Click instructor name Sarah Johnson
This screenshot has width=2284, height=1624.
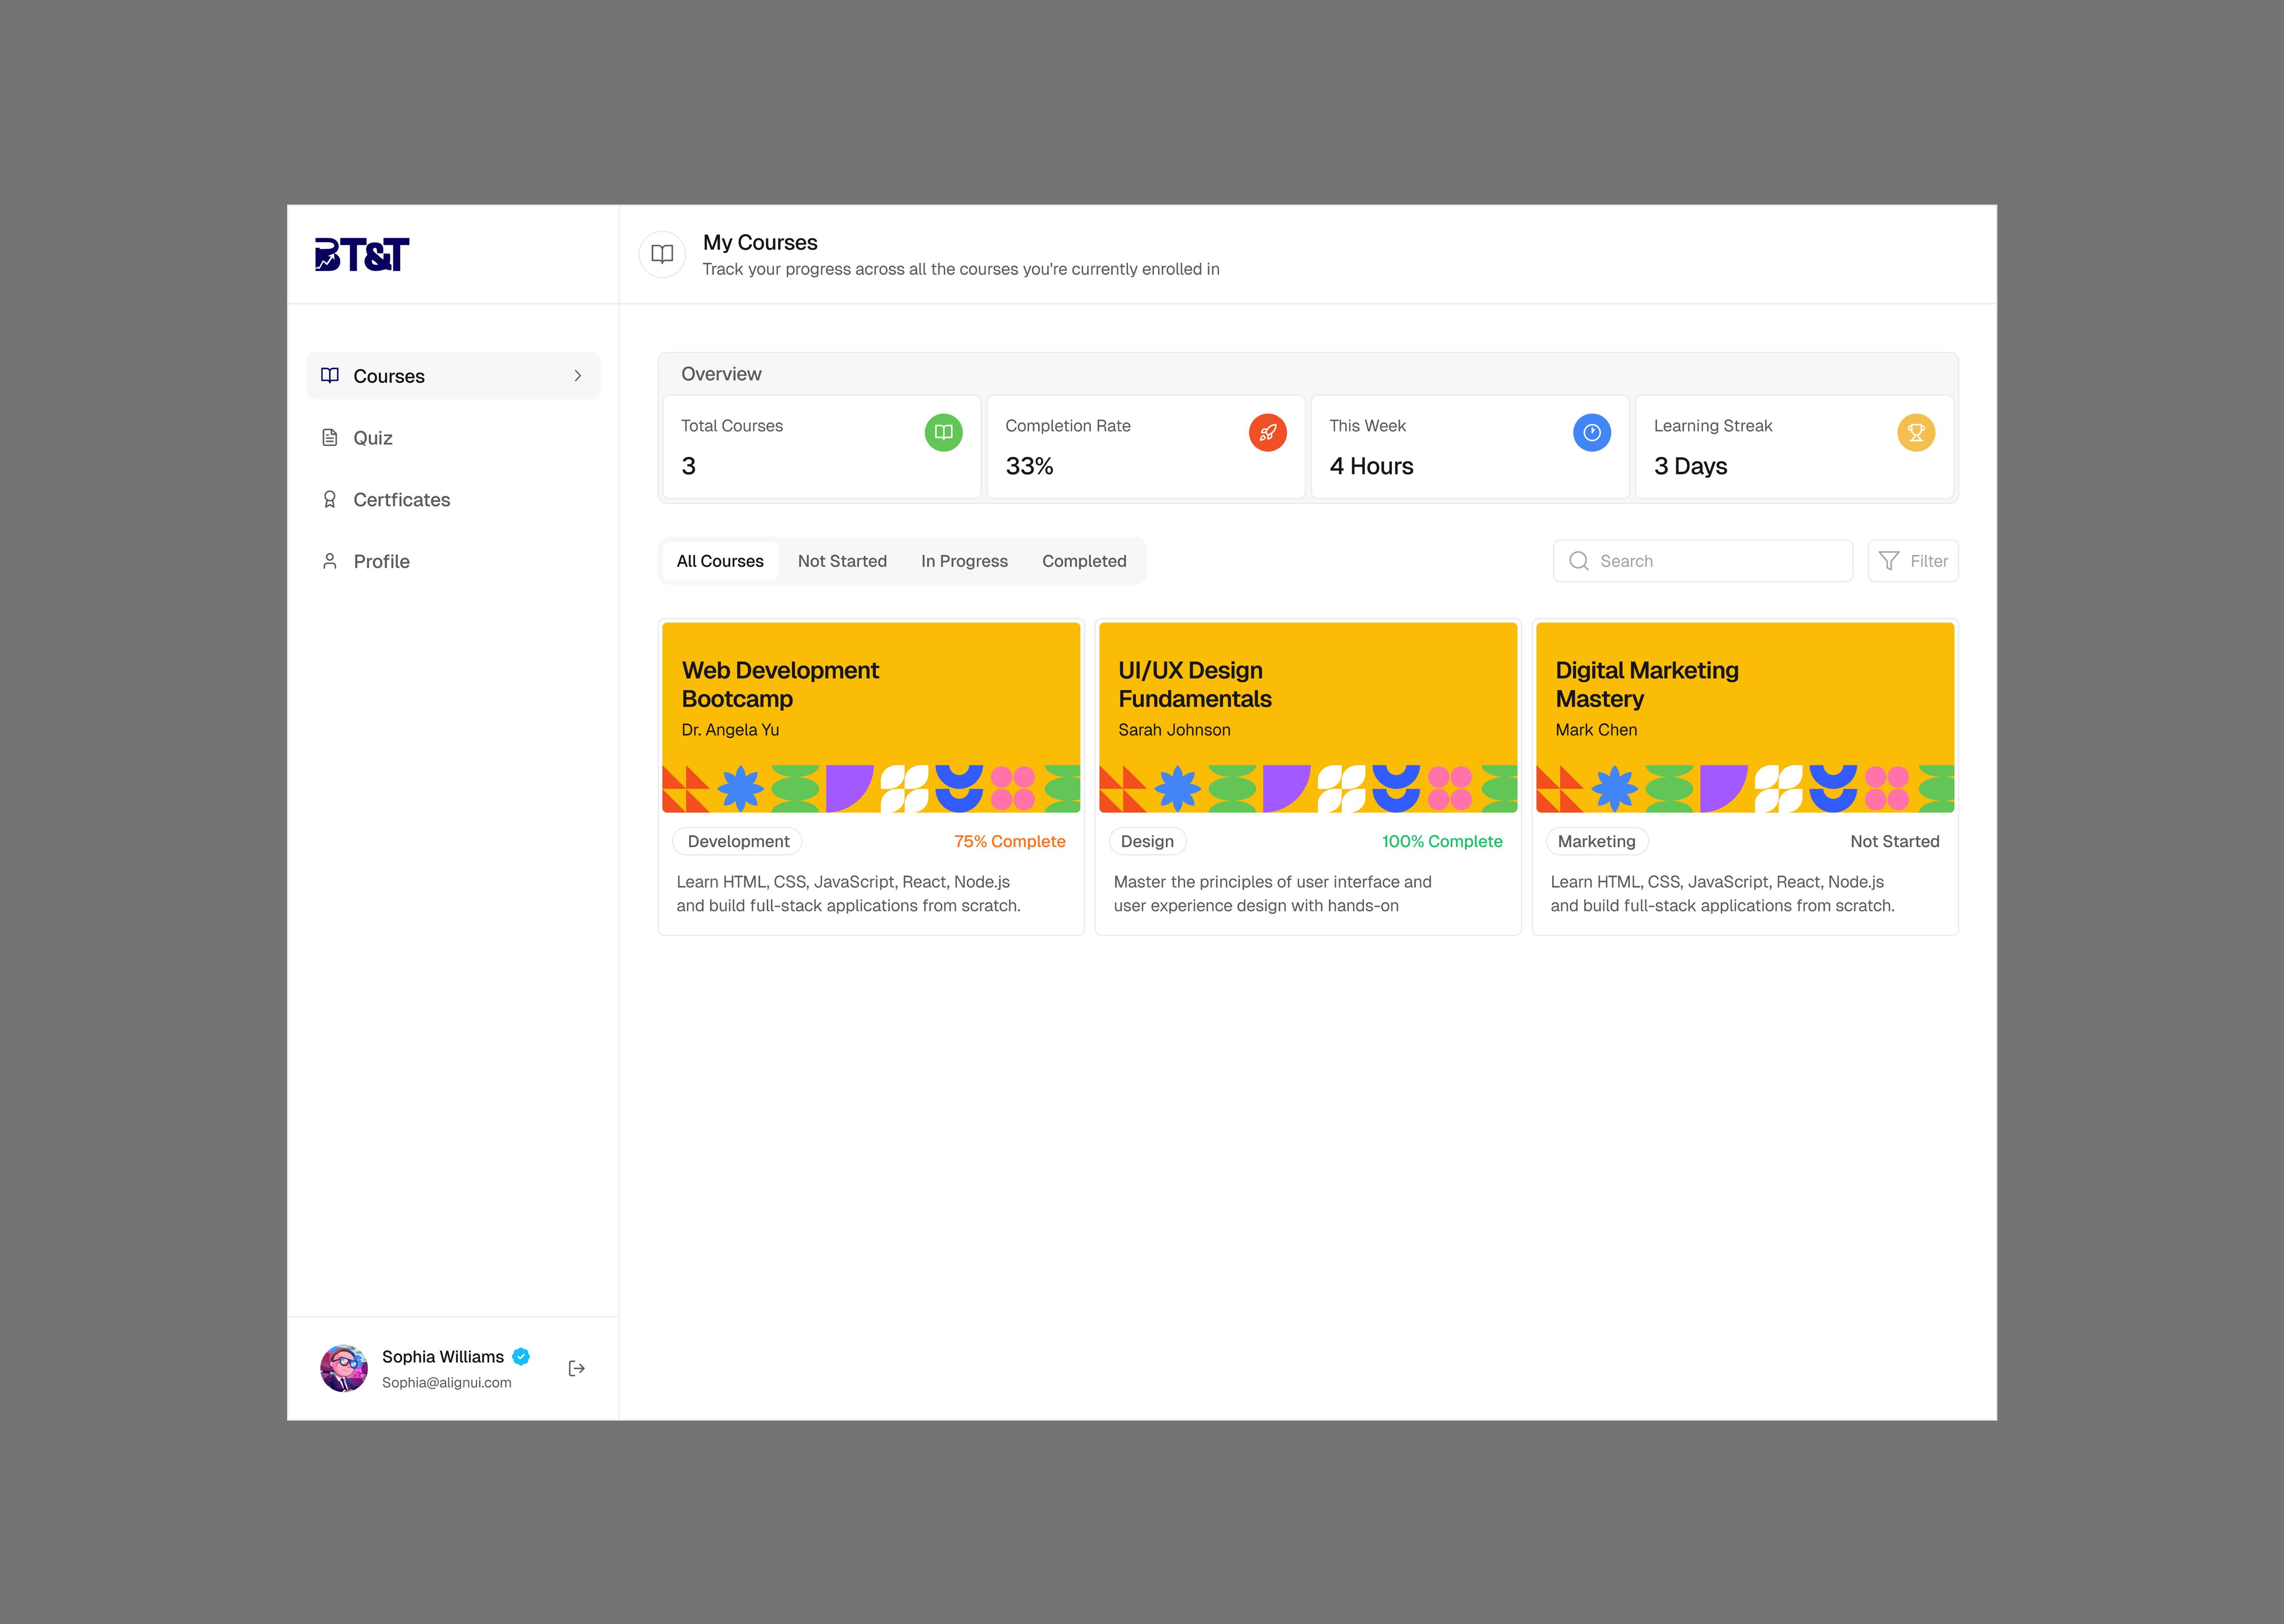tap(1174, 730)
